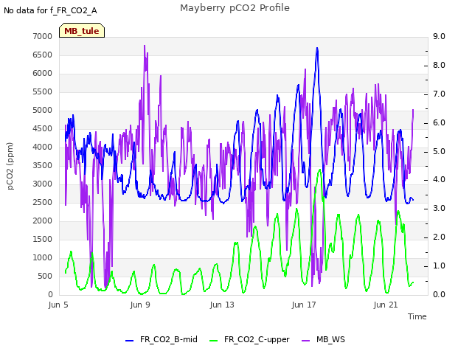Click the pCO2 (ppm) axis label

[x=10, y=166]
